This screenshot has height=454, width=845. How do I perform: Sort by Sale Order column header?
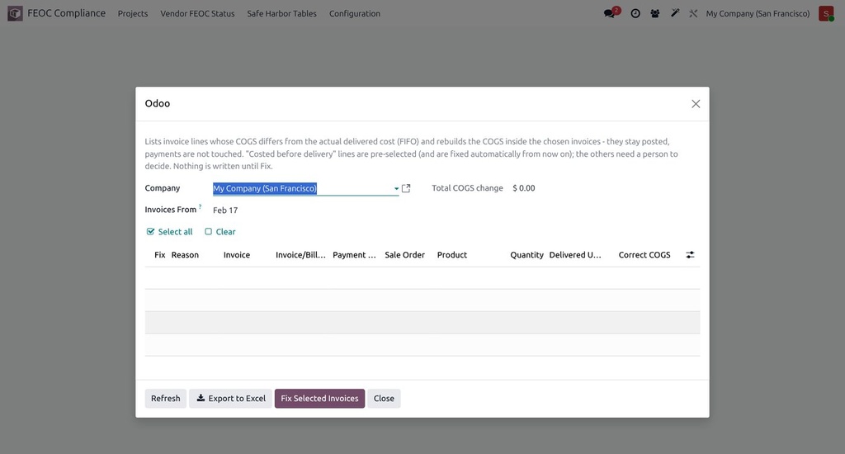(x=404, y=255)
